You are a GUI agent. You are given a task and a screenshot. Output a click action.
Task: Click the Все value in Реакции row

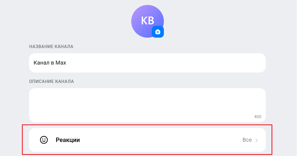tap(247, 140)
